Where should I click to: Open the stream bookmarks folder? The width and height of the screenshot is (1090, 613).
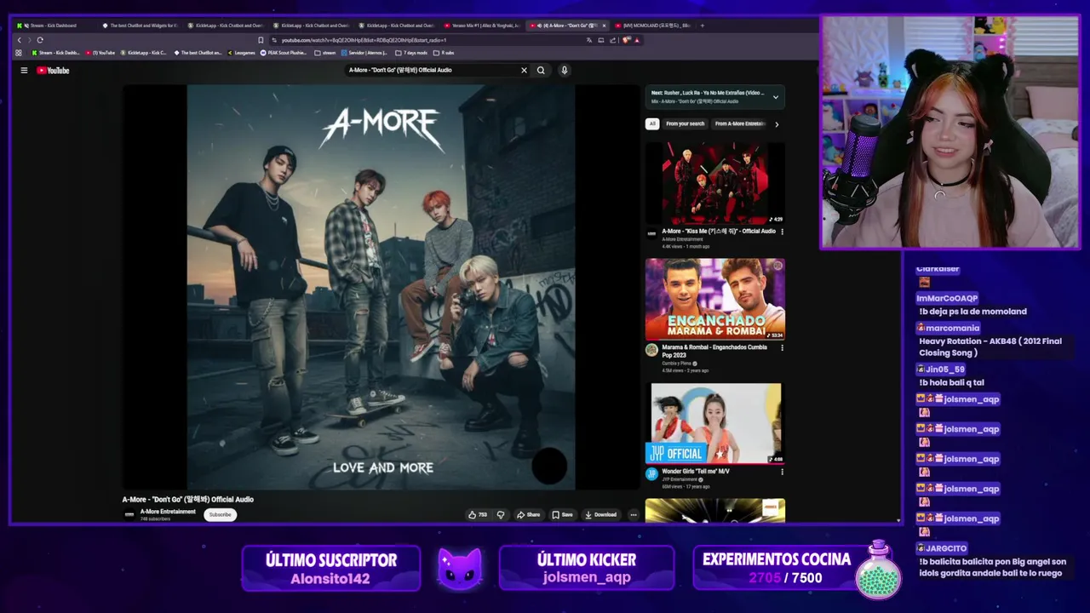pyautogui.click(x=325, y=53)
